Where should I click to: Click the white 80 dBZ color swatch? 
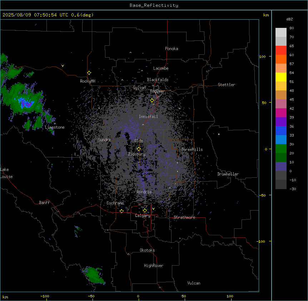(x=281, y=33)
